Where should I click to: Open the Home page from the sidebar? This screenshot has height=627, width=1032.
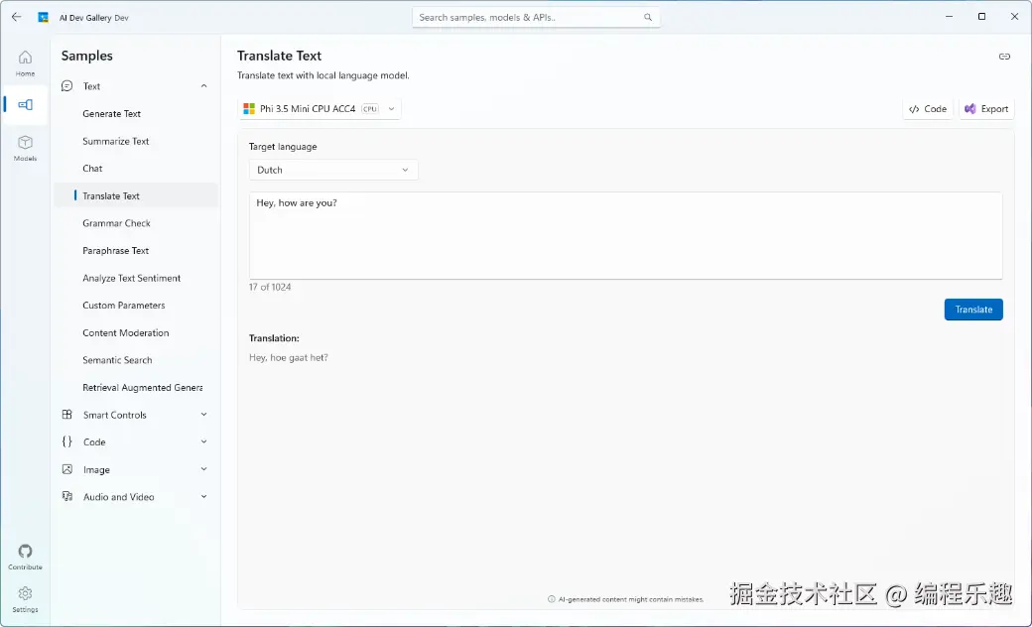click(25, 61)
